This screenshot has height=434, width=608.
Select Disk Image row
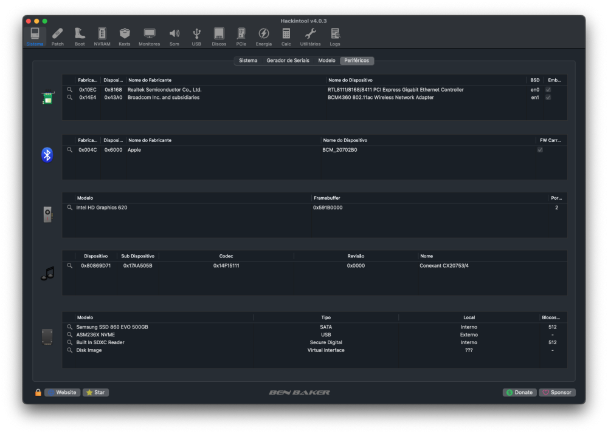(314, 350)
